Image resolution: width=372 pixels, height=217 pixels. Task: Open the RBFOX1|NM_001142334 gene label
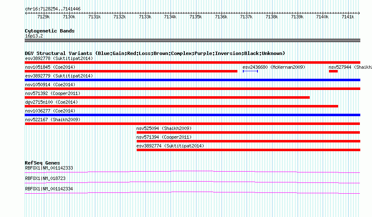pos(49,189)
